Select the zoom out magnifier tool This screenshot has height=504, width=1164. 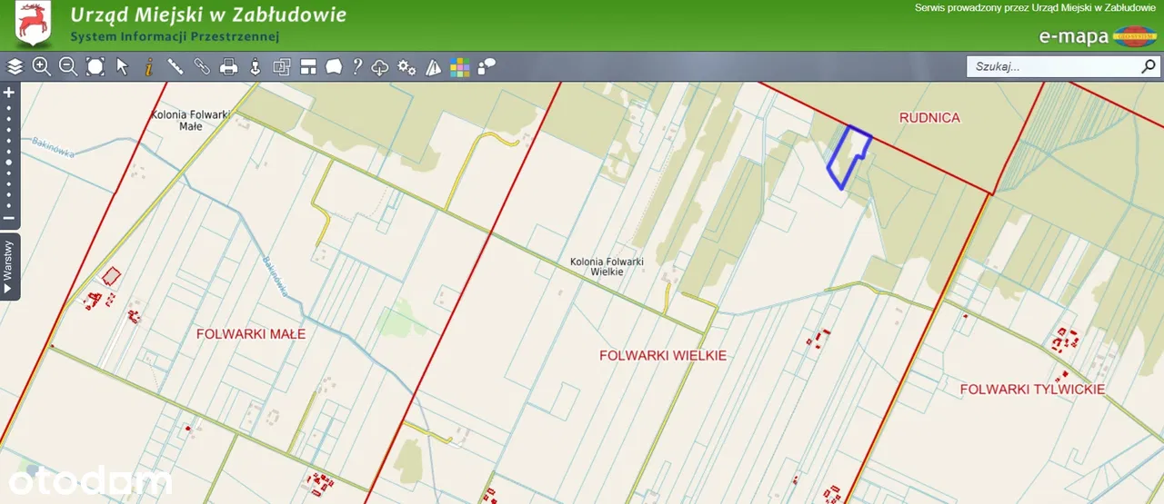pos(68,66)
